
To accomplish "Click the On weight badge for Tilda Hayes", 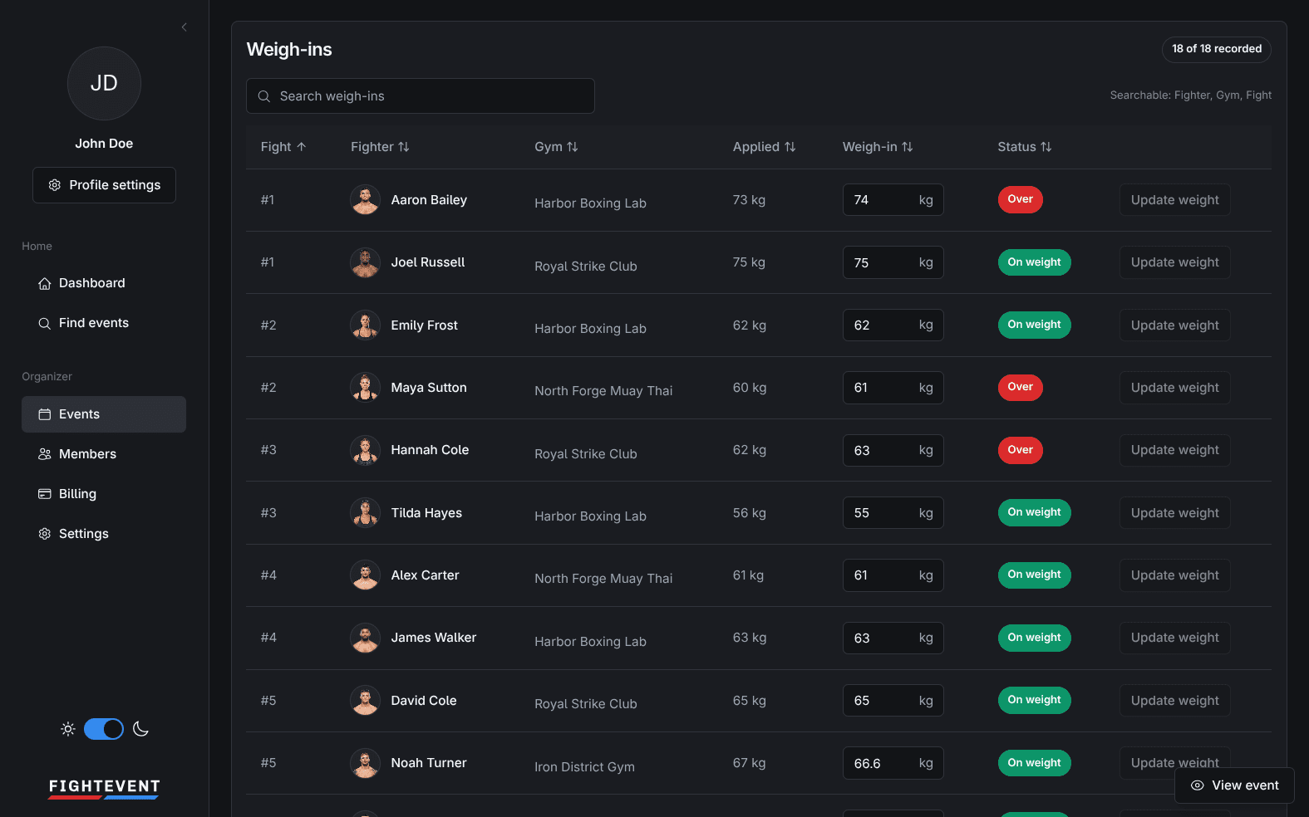I will click(1034, 512).
